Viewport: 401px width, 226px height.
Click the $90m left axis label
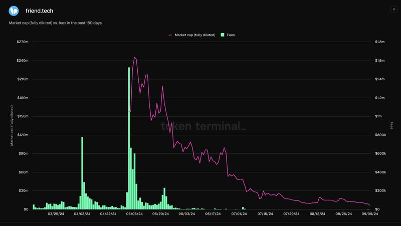(24, 154)
